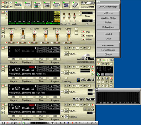
Task: Click the VideoCD disc icon
Action: click(x=66, y=117)
